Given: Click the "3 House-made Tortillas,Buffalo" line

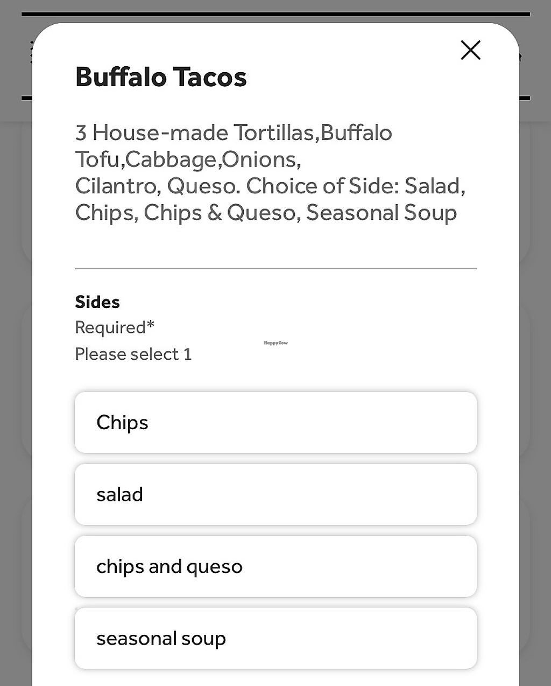Looking at the screenshot, I should pos(234,133).
